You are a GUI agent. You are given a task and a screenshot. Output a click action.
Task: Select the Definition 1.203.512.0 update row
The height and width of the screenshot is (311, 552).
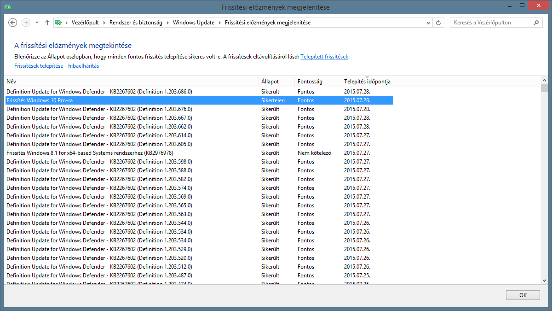[x=199, y=267]
